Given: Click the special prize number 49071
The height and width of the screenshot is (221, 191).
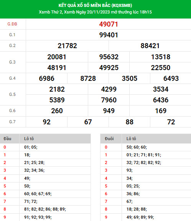Looking at the screenshot, I should 109,24.
